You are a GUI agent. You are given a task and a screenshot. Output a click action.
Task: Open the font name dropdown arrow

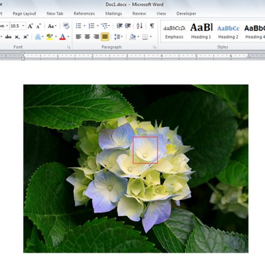tap(7, 26)
